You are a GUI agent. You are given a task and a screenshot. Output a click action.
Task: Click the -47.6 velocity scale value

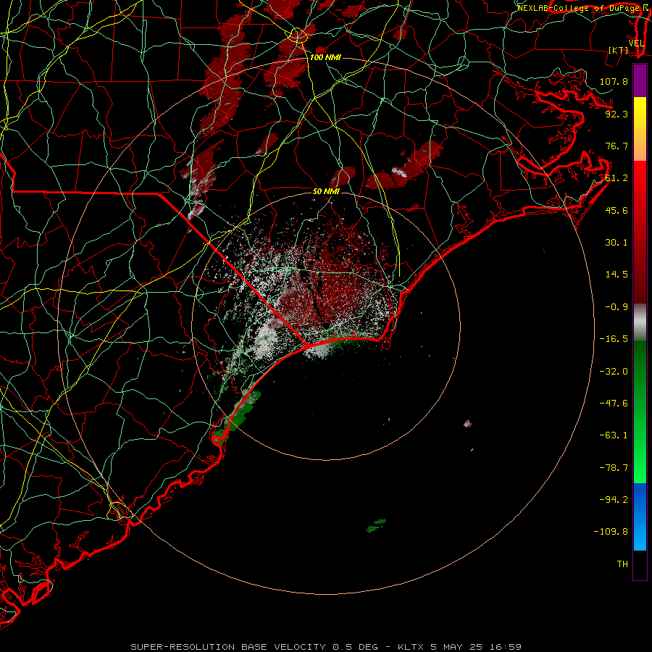(x=614, y=404)
